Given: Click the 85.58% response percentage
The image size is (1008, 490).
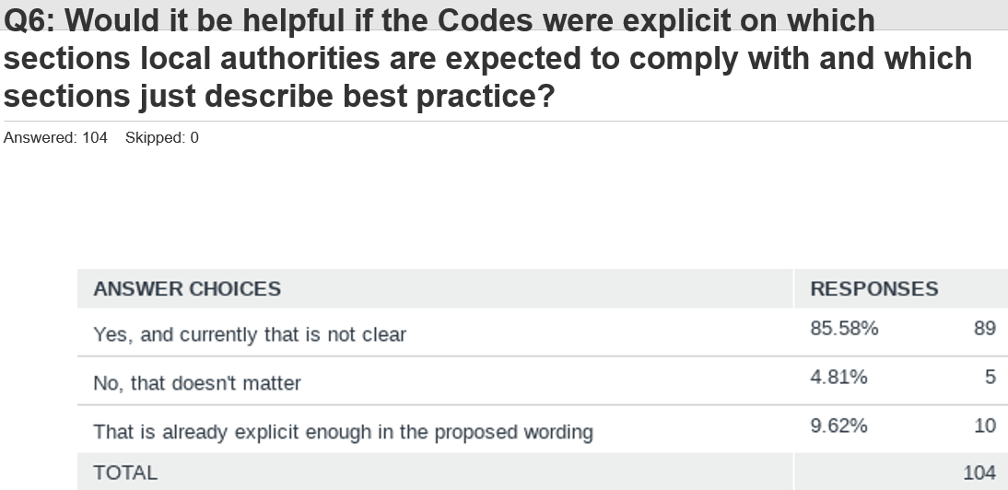Looking at the screenshot, I should click(x=844, y=328).
